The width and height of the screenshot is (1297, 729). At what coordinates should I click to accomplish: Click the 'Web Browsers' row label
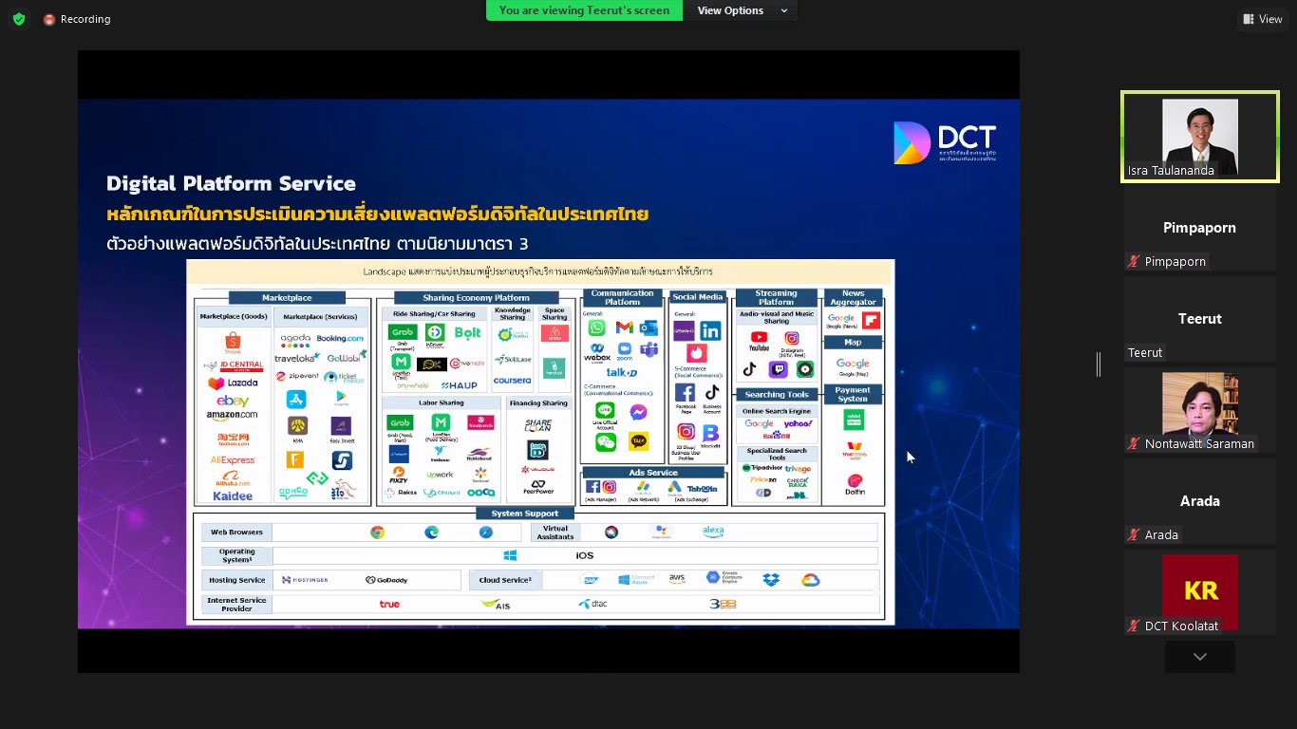point(236,533)
